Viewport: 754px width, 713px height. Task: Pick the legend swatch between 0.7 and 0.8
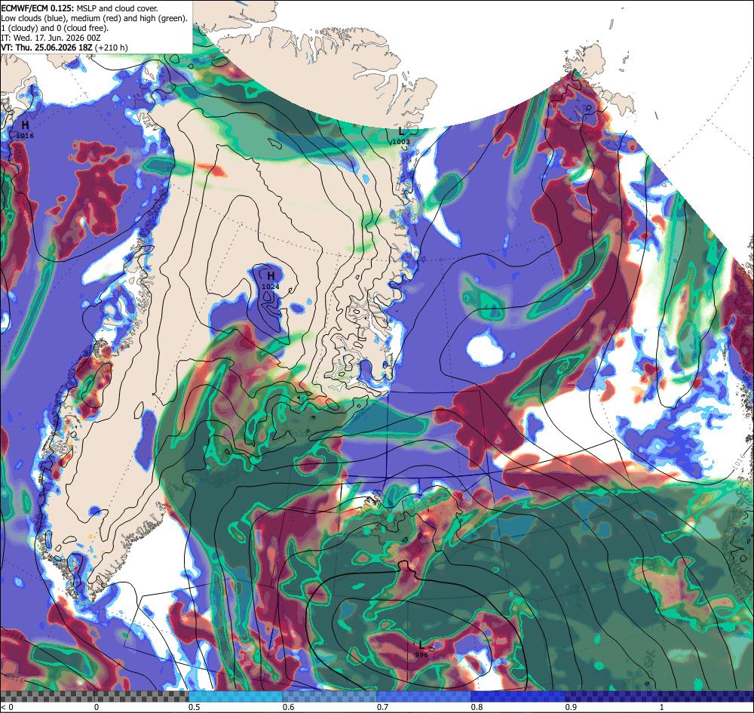(424, 696)
